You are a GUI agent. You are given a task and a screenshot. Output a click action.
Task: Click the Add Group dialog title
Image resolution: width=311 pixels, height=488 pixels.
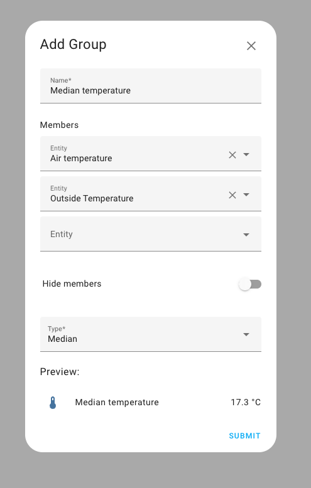click(74, 44)
